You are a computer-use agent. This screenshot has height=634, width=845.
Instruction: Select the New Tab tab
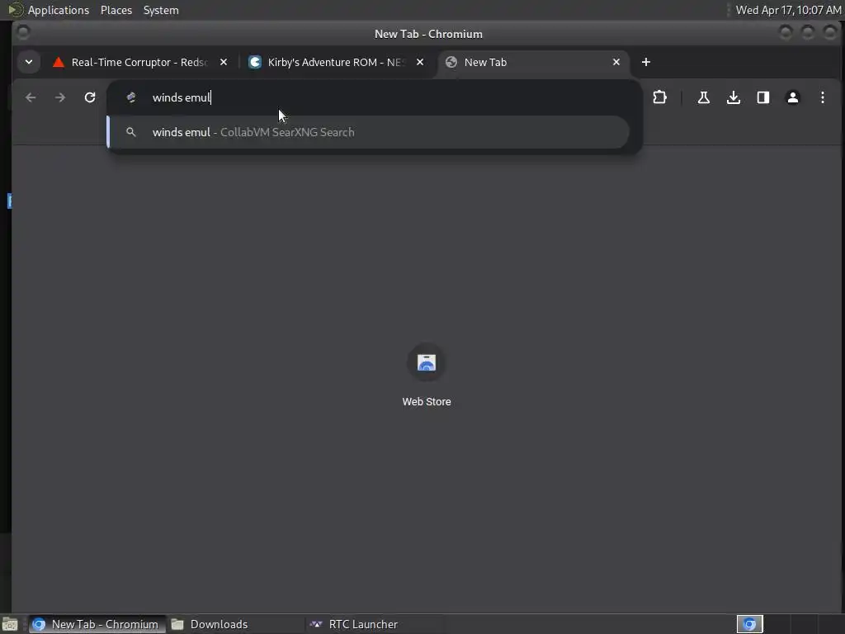531,62
